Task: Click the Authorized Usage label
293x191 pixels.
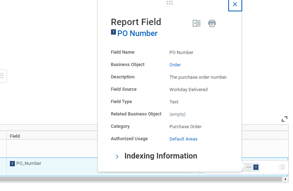Action: point(129,138)
